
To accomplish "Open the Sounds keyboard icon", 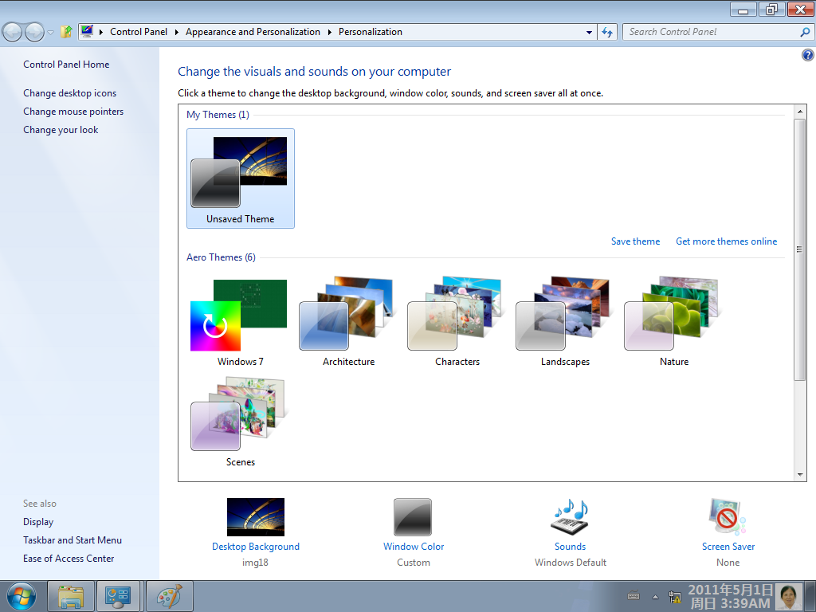I will pyautogui.click(x=570, y=516).
